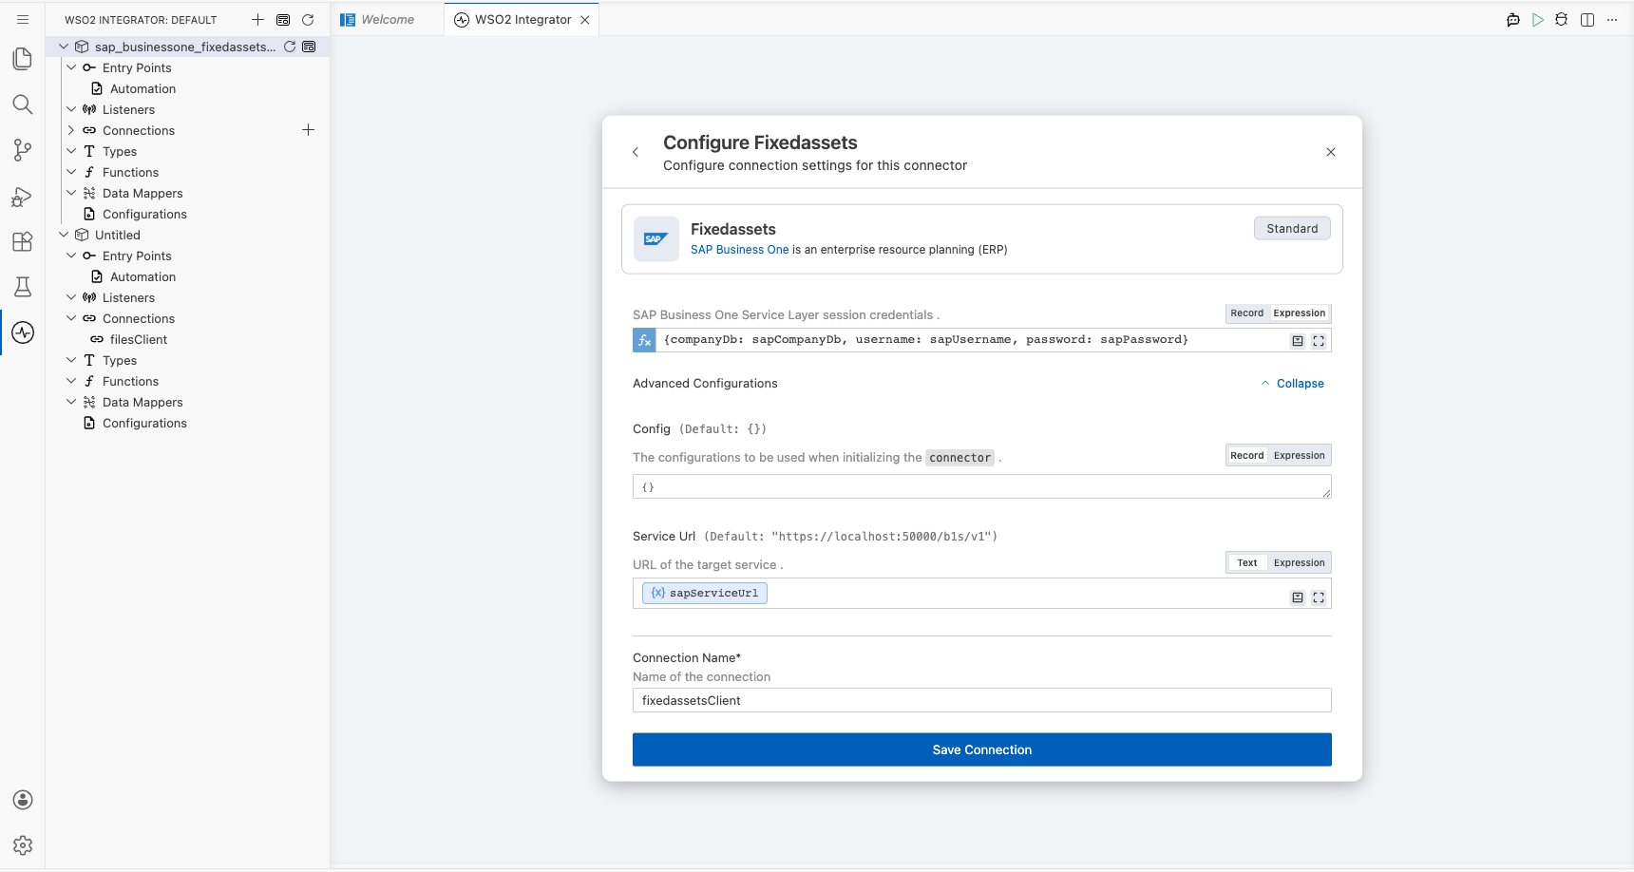Open helper pane icon in credentials field
1634x872 pixels.
click(1298, 341)
